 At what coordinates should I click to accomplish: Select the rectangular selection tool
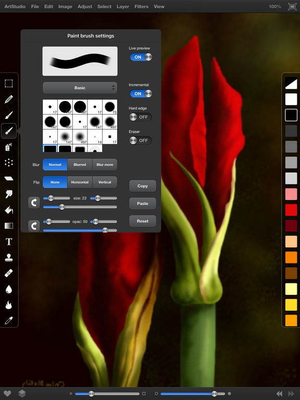[9, 83]
